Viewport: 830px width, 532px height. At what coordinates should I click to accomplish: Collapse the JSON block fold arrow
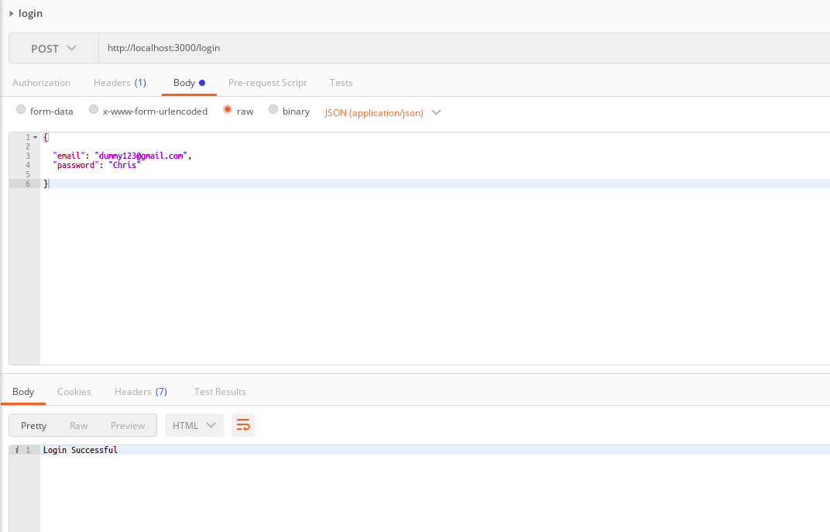pos(36,137)
